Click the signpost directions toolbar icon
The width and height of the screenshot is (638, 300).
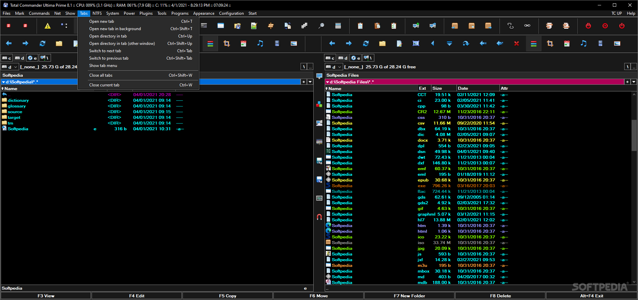click(x=271, y=26)
